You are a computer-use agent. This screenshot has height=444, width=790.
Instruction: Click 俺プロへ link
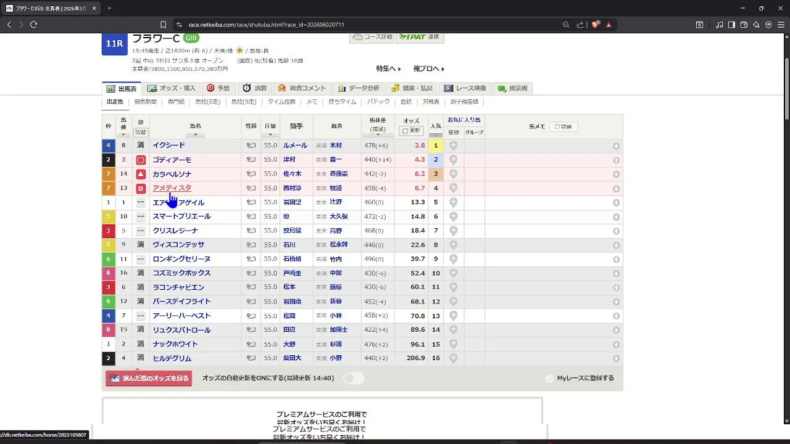[x=429, y=68]
